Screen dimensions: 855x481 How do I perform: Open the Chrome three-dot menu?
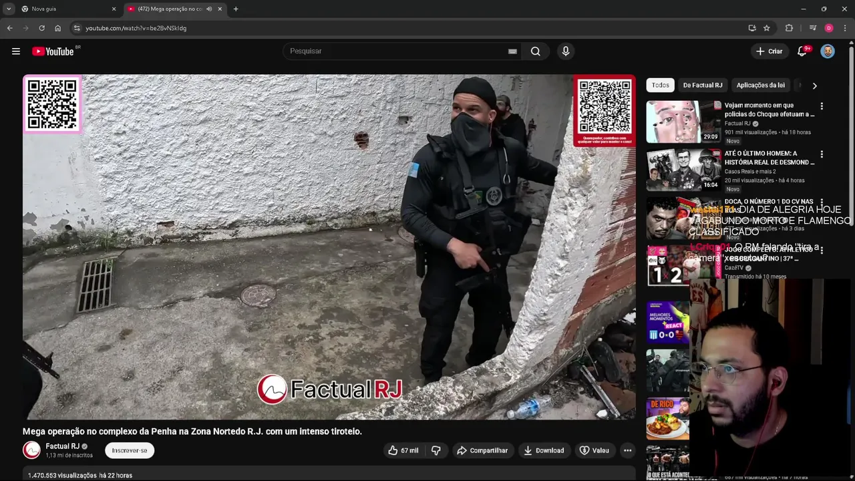pyautogui.click(x=845, y=28)
